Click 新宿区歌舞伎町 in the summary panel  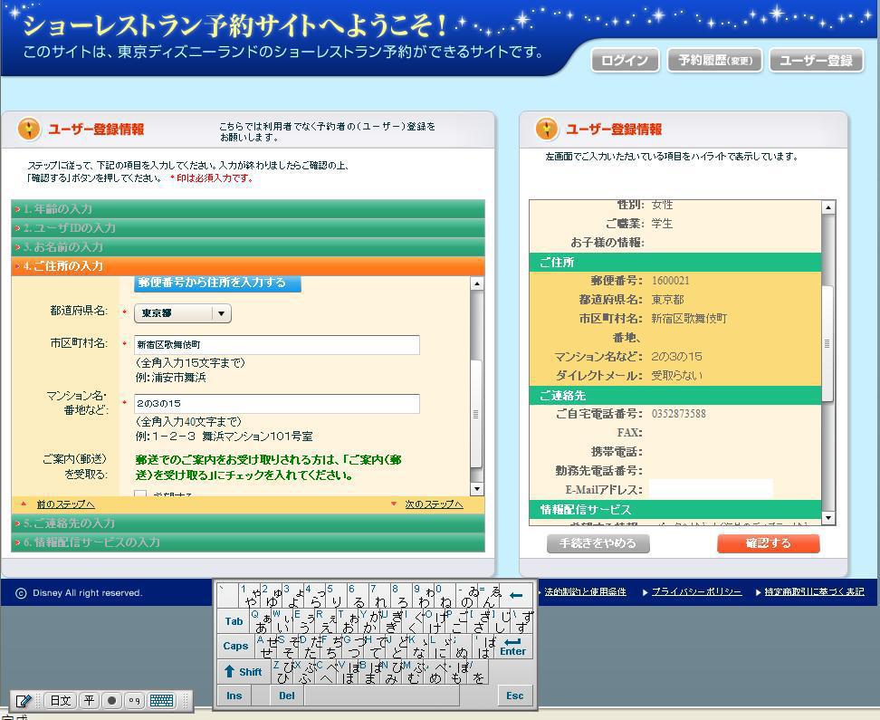pyautogui.click(x=689, y=319)
